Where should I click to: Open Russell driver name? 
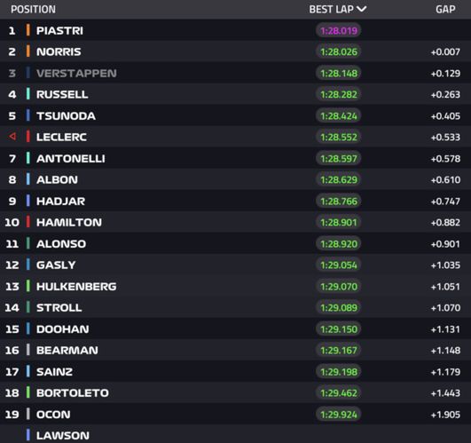(x=62, y=94)
